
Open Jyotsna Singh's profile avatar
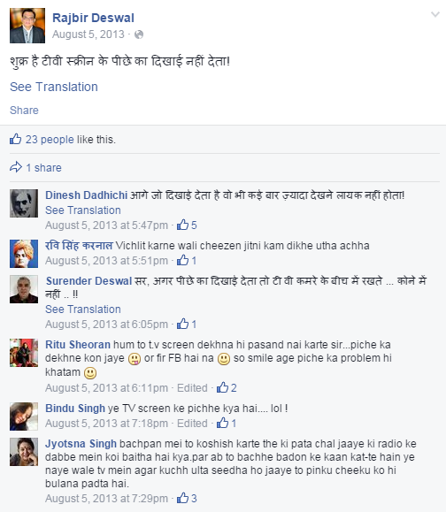tap(24, 452)
